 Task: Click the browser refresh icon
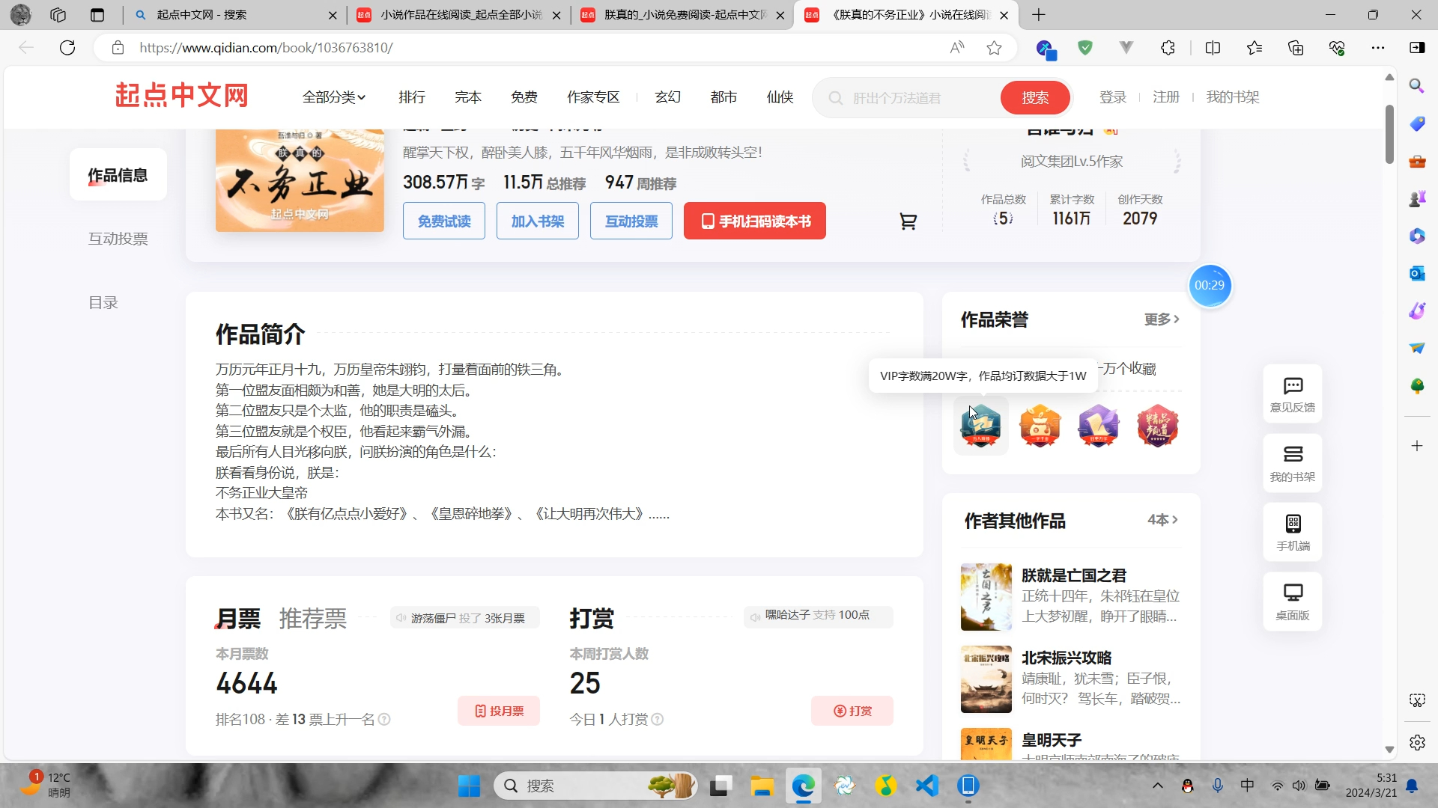pos(67,48)
